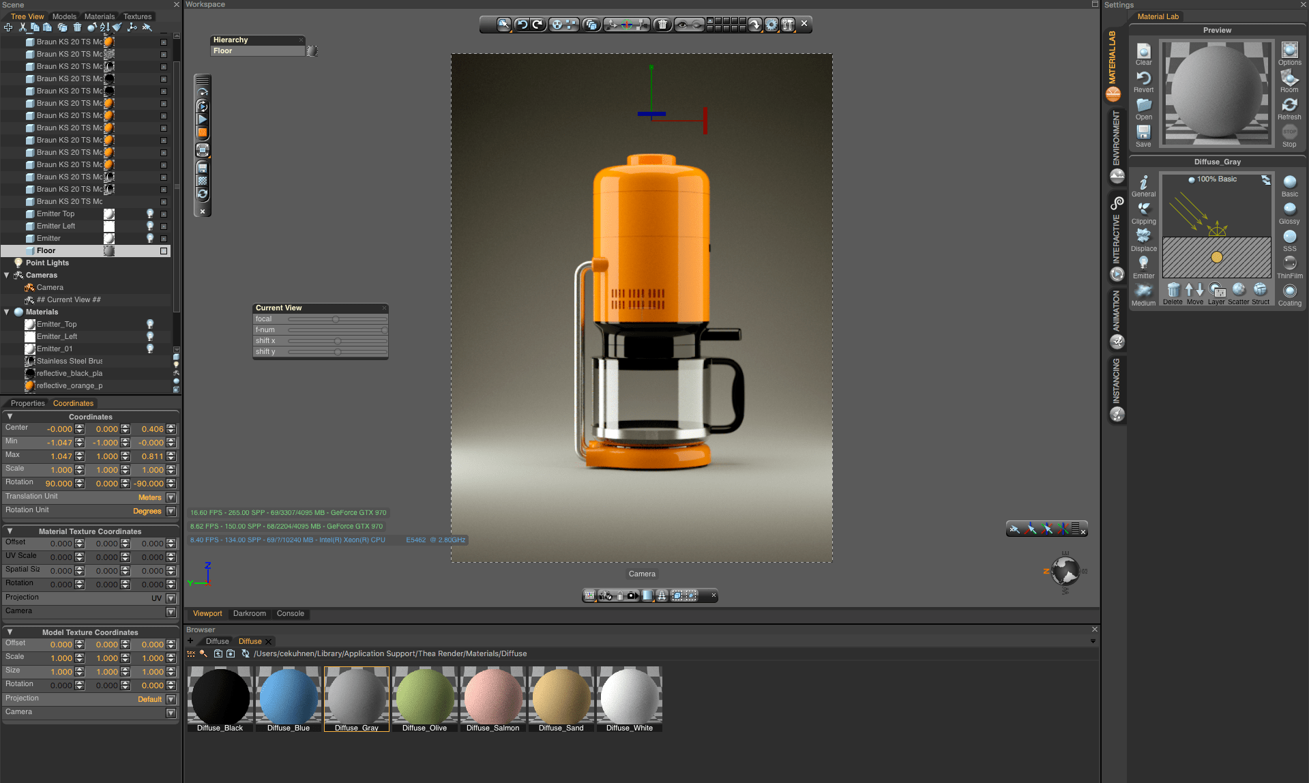Open the Environment side tab
1309x783 pixels.
click(1117, 147)
